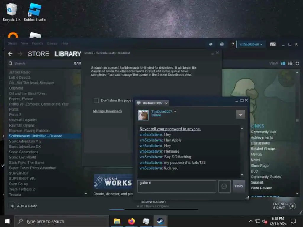
Task: Open File Explorer from the taskbar
Action: [117, 221]
